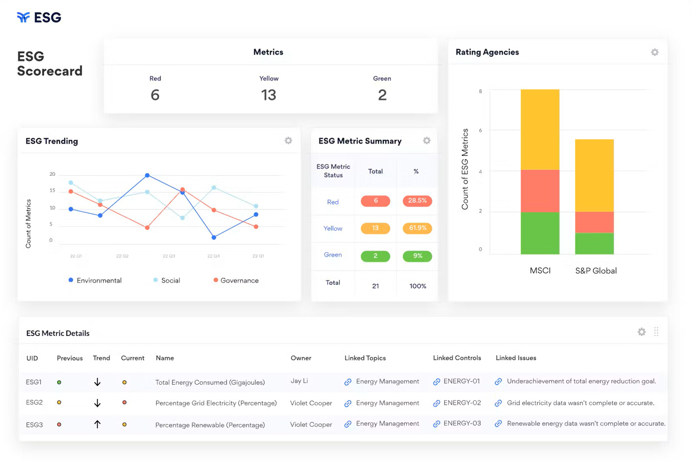Click MSCI red bar segment

(540, 191)
